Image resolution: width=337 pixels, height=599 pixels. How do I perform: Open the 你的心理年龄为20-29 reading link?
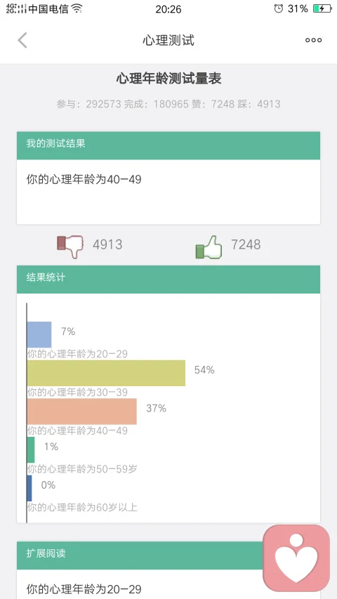(84, 588)
